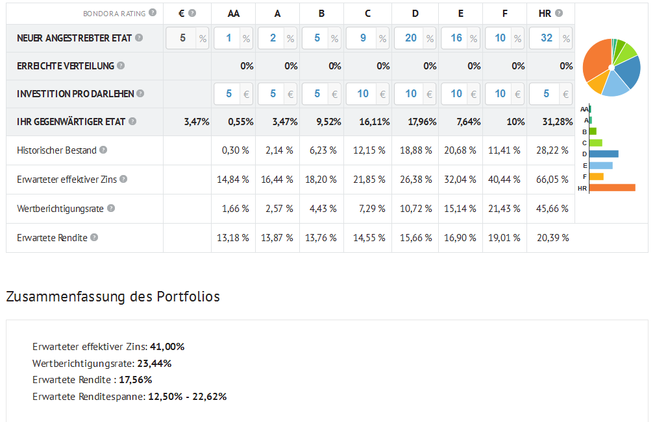Viewport: 655px width, 422px height.
Task: Click the dark blue D bar in chart
Action: [x=604, y=154]
